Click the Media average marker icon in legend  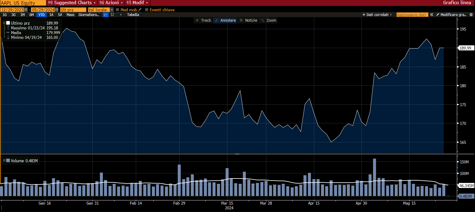[8, 33]
